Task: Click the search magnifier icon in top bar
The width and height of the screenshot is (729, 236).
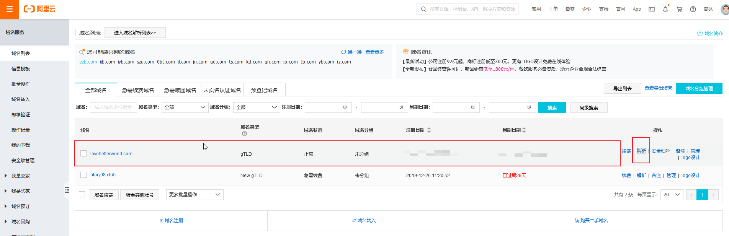Action: 423,9
